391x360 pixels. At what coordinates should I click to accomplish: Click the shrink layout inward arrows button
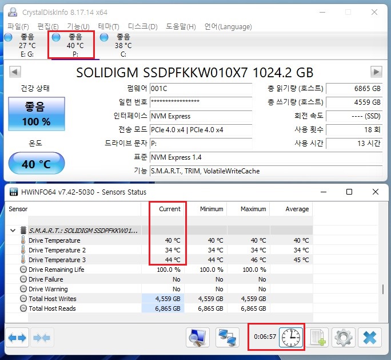click(x=42, y=338)
